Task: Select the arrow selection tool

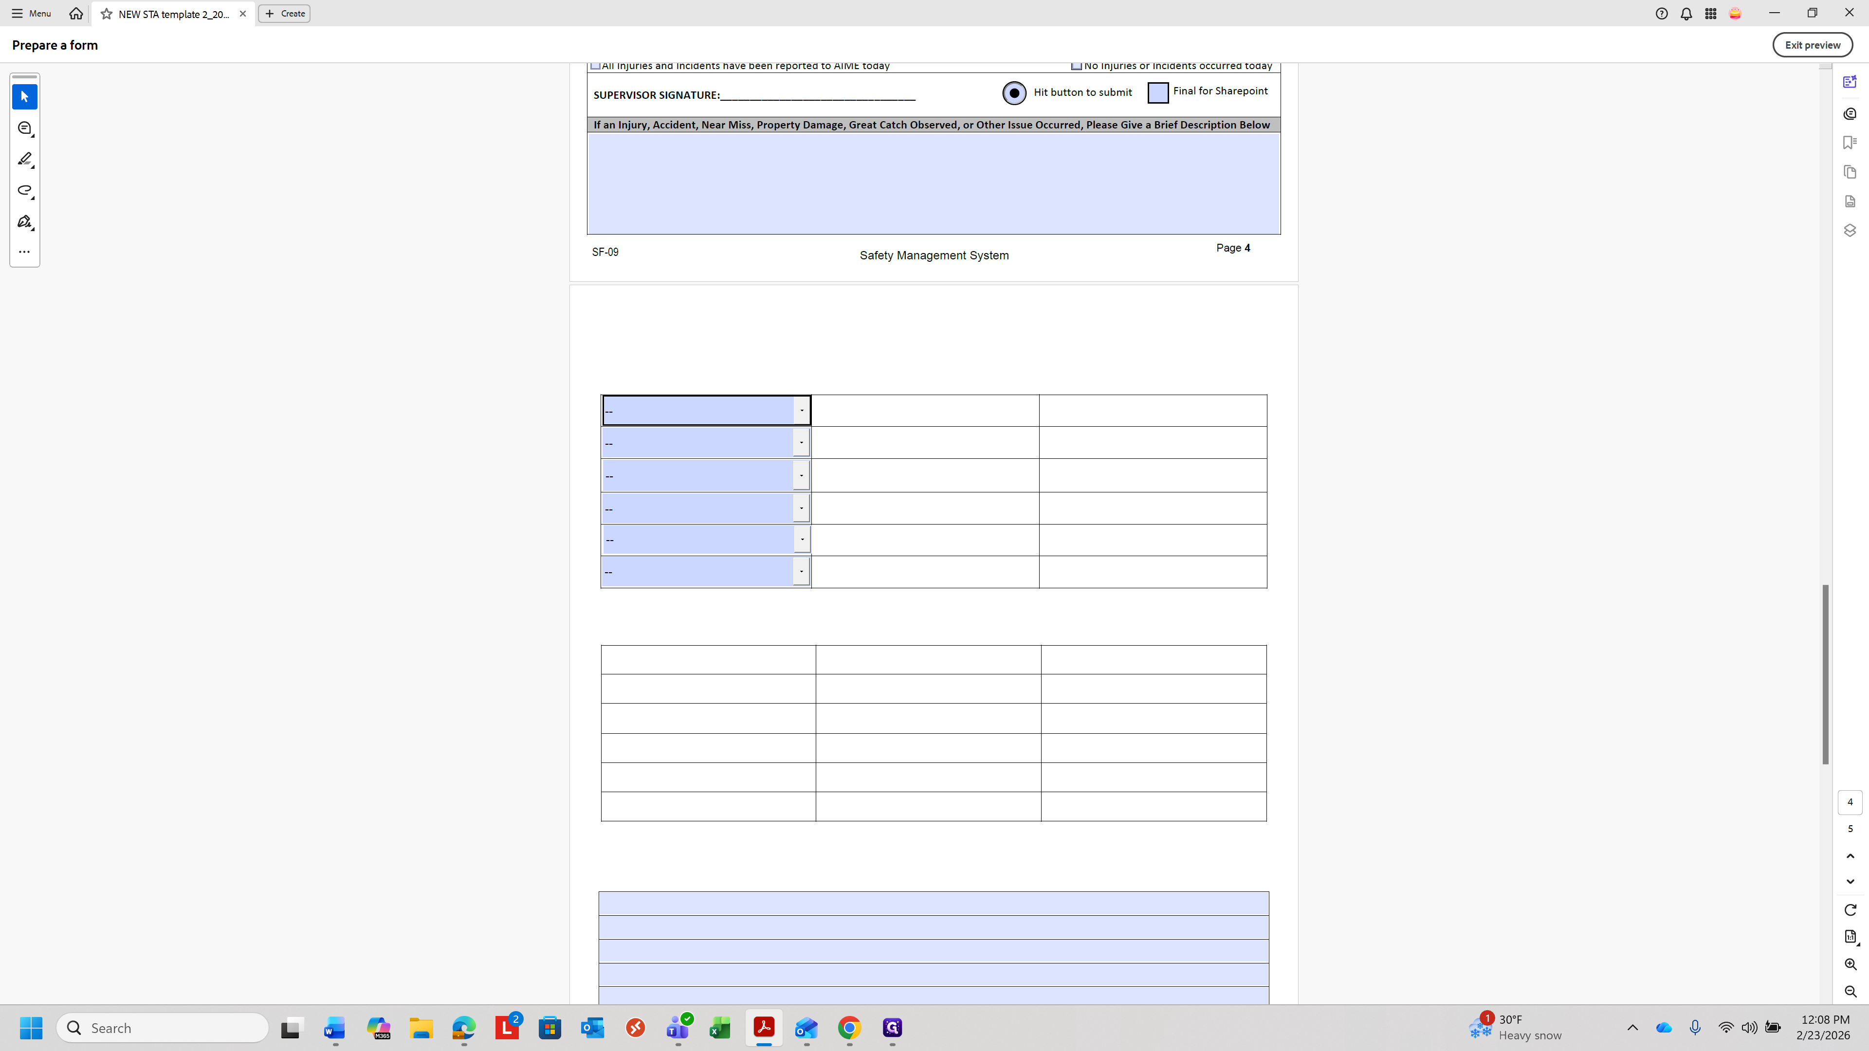Action: [25, 96]
